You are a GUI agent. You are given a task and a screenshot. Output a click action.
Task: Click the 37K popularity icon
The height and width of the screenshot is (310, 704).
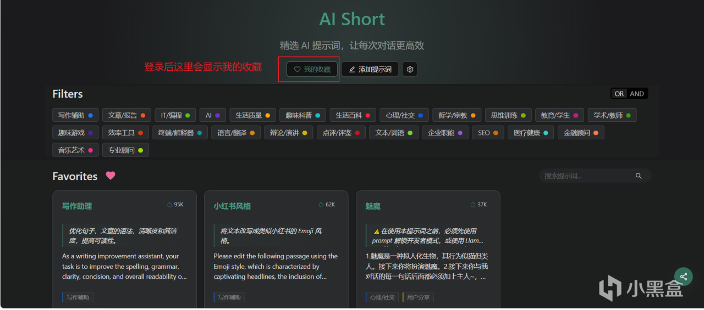(473, 205)
